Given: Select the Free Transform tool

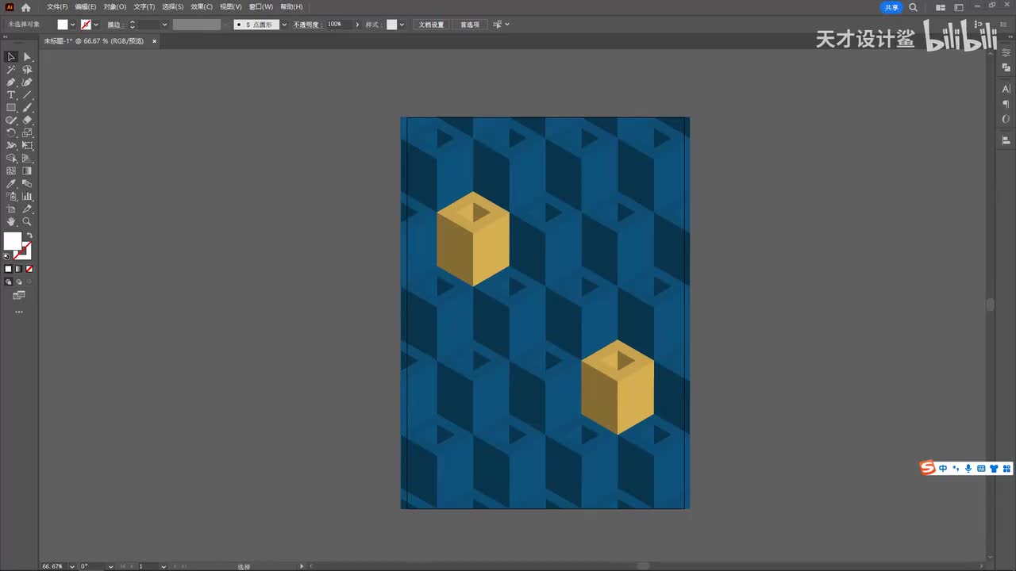Looking at the screenshot, I should pos(27,145).
